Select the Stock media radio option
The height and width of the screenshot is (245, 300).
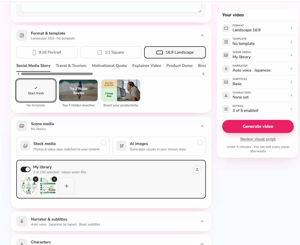click(104, 142)
